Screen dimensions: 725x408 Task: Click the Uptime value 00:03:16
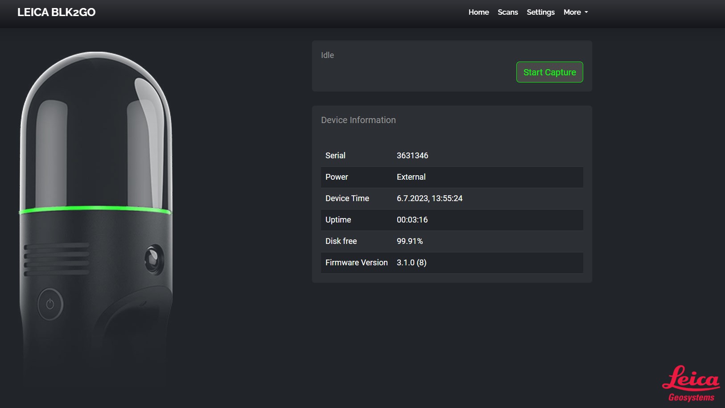pyautogui.click(x=412, y=220)
